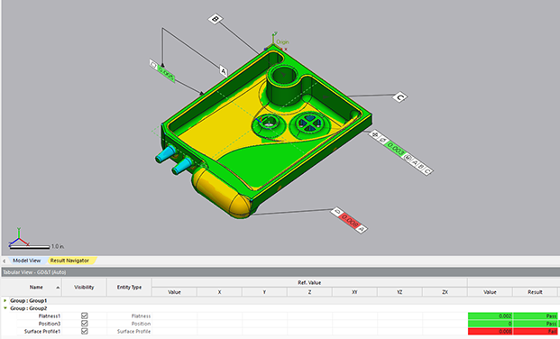Screen dimensions: 560x339
Task: Toggle visibility checkbox for Surface Profile1
Action: (84, 331)
